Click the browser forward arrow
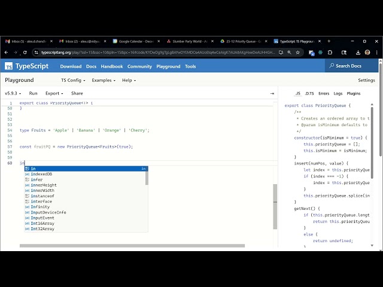The image size is (383, 287). click(16, 53)
